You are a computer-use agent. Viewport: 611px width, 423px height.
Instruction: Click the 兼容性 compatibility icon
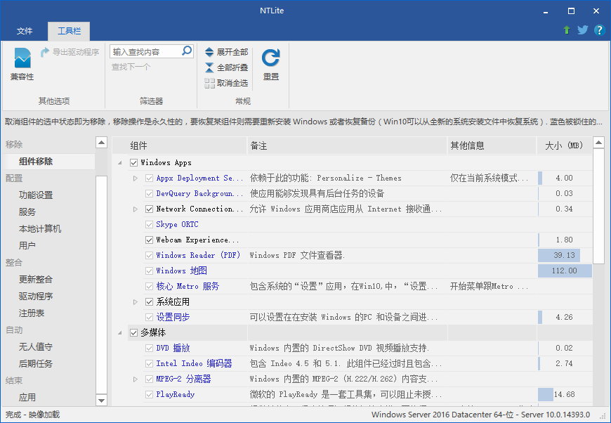coord(22,58)
